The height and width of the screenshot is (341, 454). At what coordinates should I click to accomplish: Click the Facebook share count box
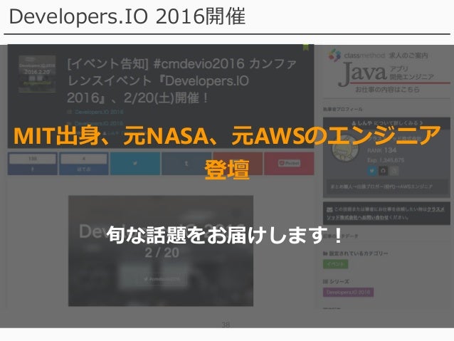point(33,159)
